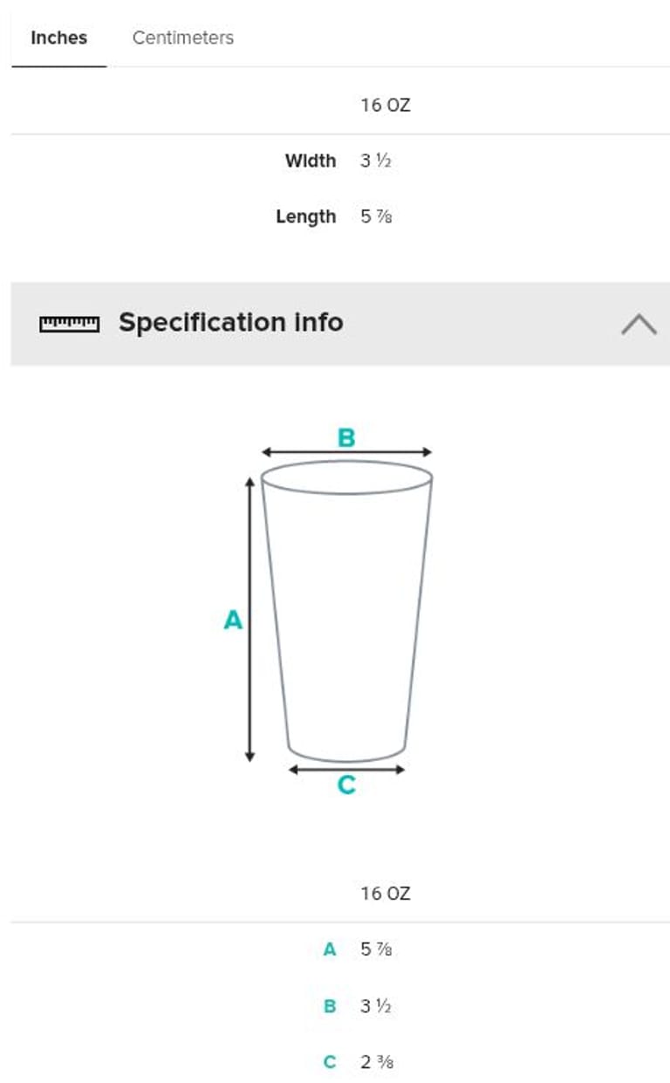Select the 16 OZ header above A row

pos(385,894)
